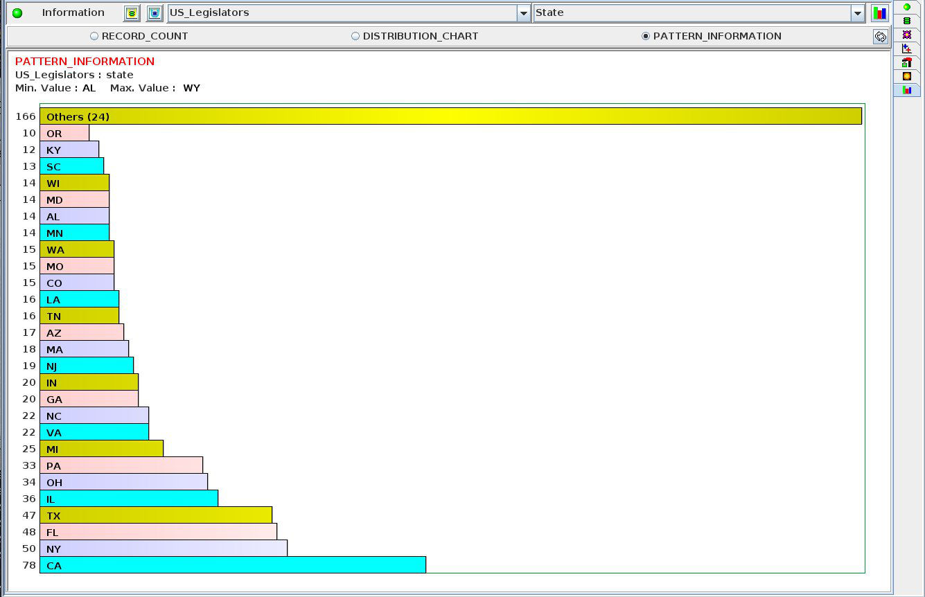Click the CA bar in the chart
925x597 pixels.
click(232, 565)
